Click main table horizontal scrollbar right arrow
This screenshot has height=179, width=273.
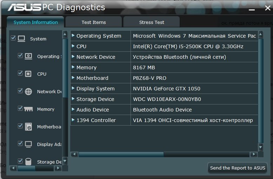pos(254,154)
